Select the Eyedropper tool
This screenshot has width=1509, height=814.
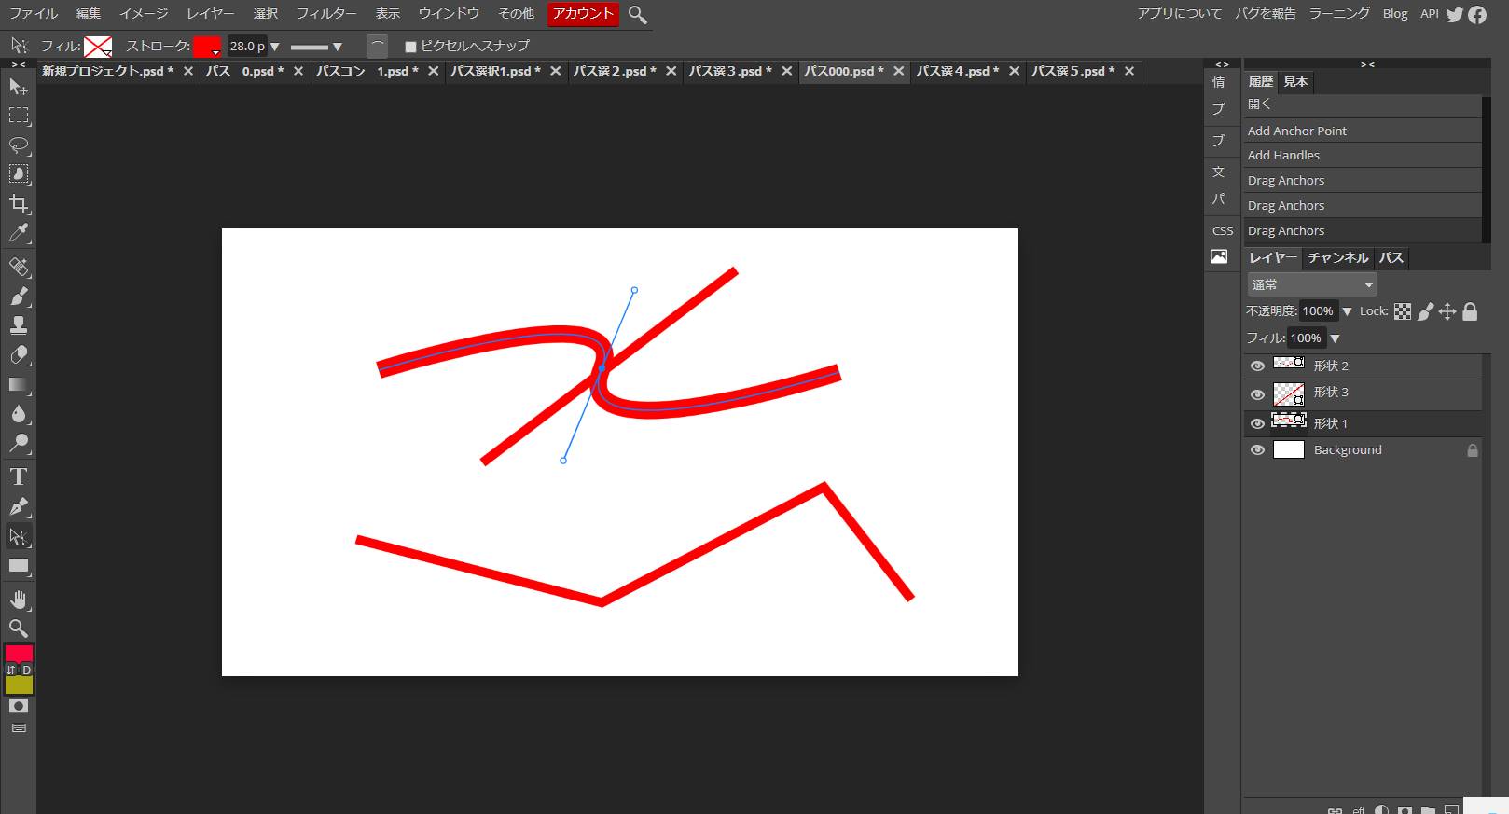pyautogui.click(x=19, y=233)
